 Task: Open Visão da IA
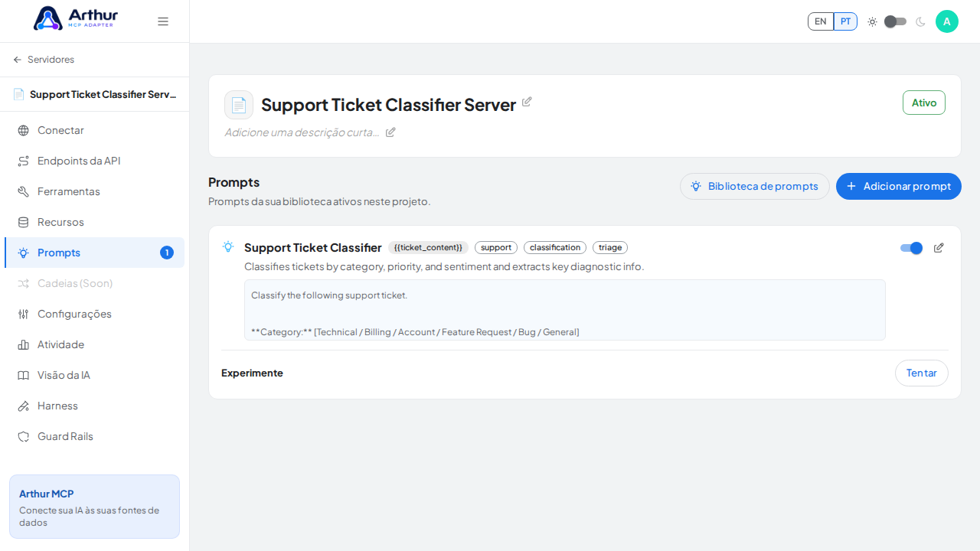click(x=94, y=375)
